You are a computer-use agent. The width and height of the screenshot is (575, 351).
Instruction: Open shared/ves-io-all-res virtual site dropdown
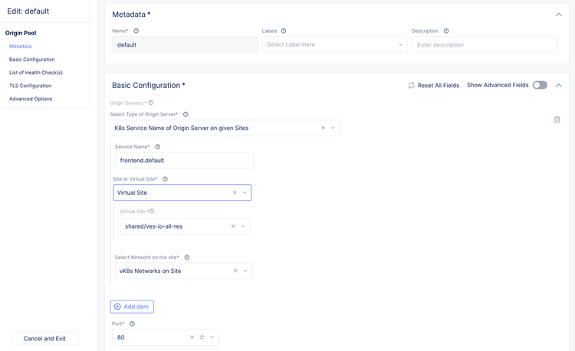pos(243,226)
